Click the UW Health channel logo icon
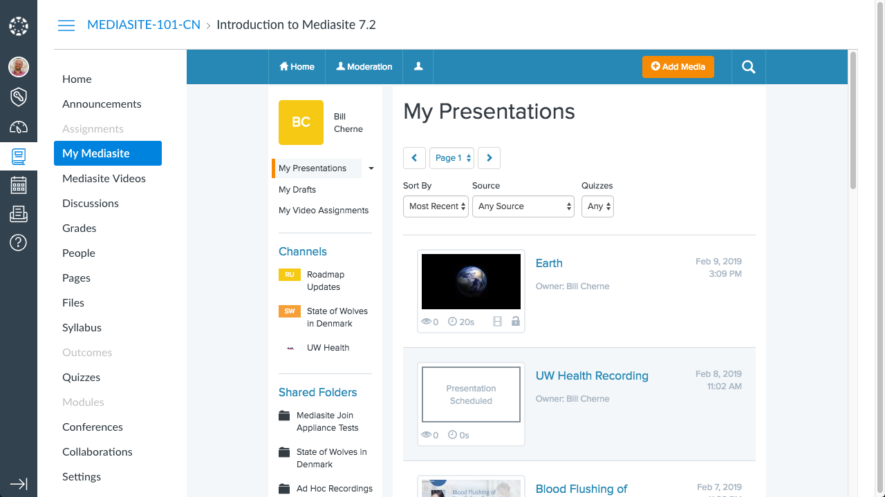 coord(290,348)
